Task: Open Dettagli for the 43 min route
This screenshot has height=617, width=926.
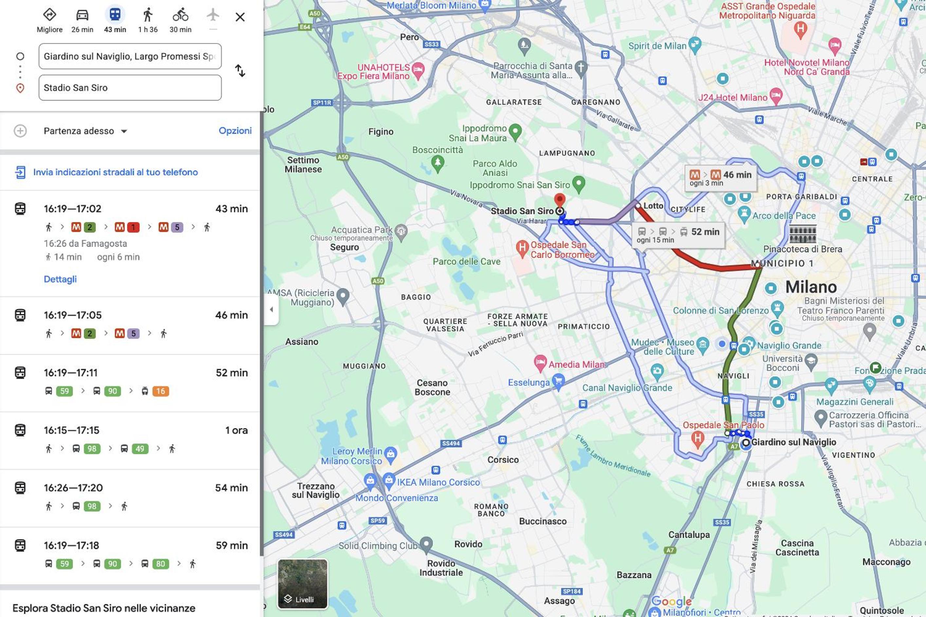Action: coord(60,279)
